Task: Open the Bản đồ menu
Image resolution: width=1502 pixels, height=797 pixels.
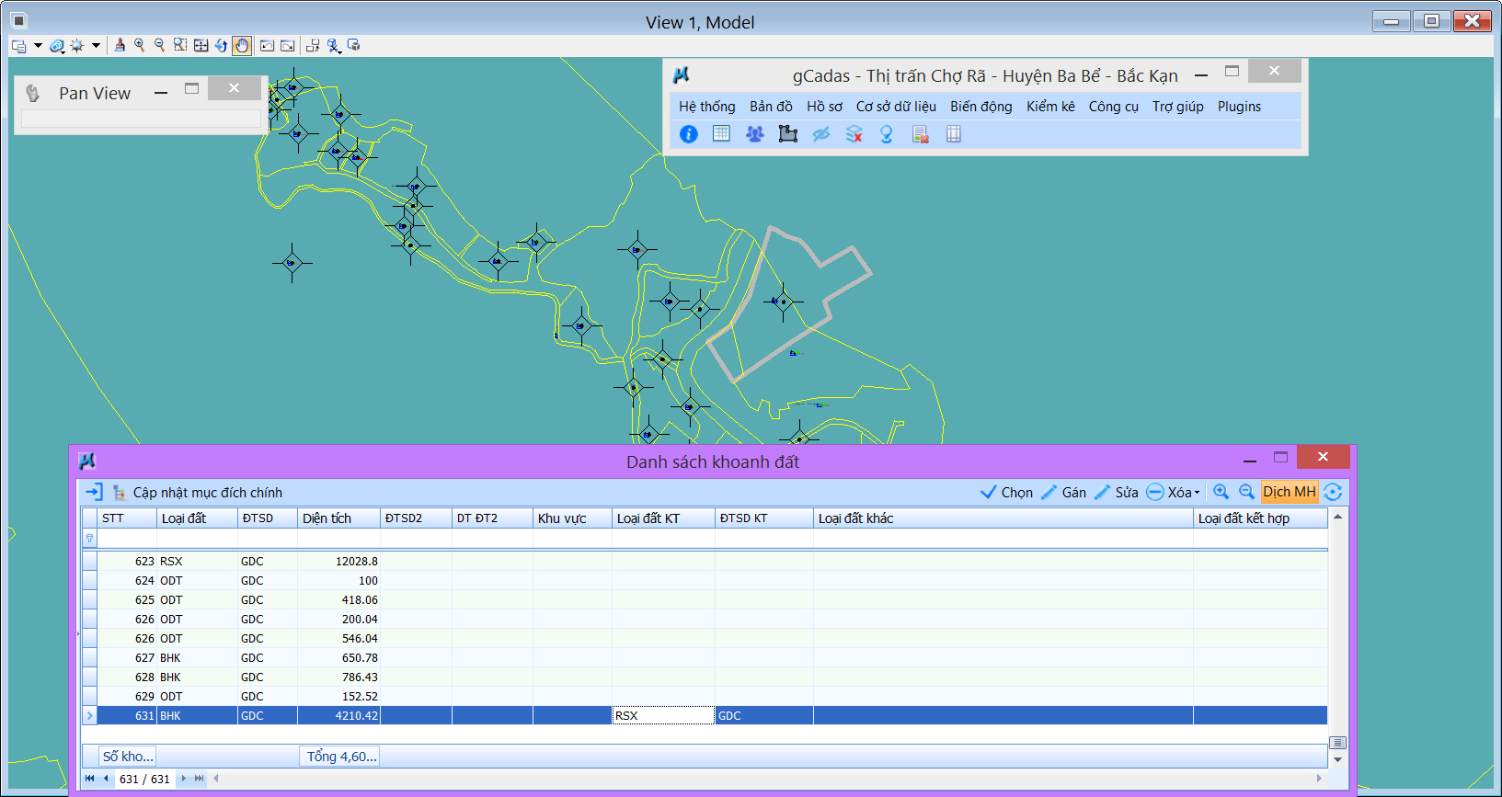Action: [770, 107]
